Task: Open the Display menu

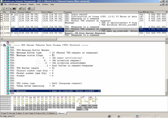Action: click(x=31, y=4)
